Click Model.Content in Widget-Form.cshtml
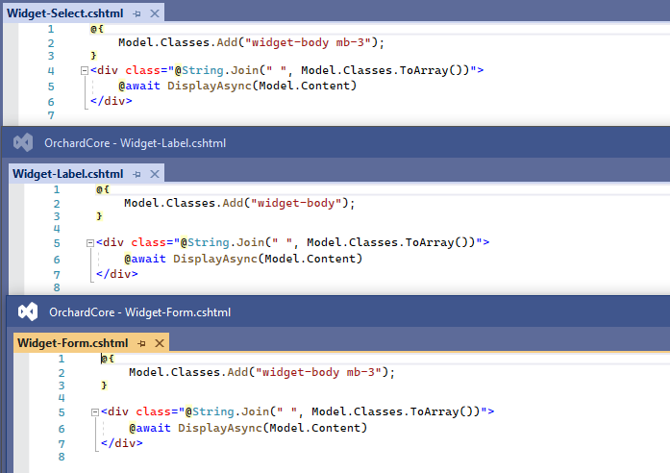The width and height of the screenshot is (670, 473). (x=315, y=428)
